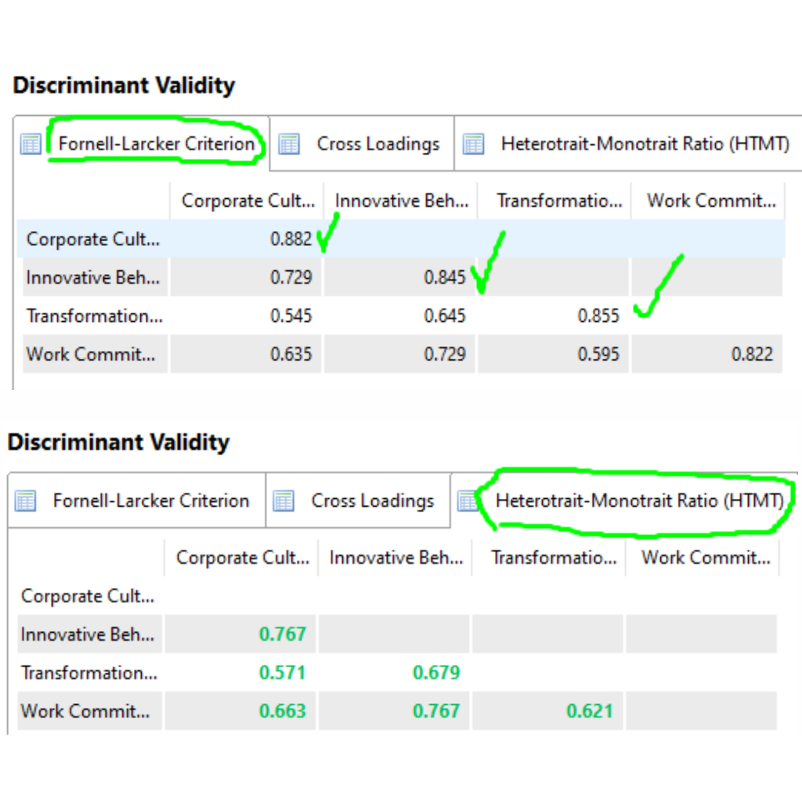Image resolution: width=802 pixels, height=802 pixels.
Task: Click 0.729 in Work Commit... row, upper table
Action: pyautogui.click(x=445, y=354)
